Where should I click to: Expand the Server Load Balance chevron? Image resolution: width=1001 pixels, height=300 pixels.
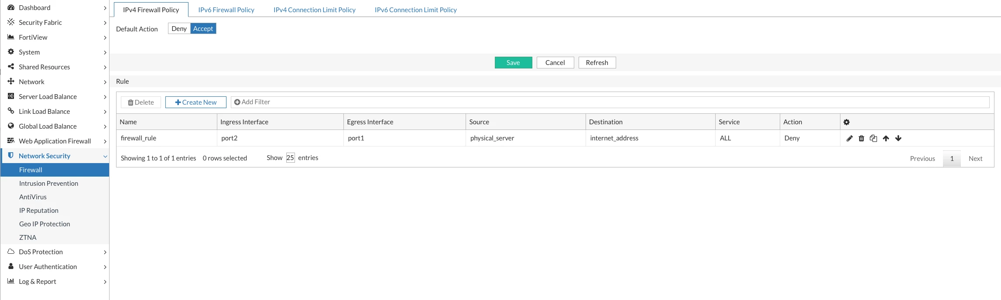[105, 97]
